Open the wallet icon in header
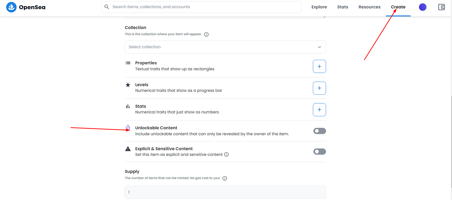This screenshot has width=452, height=200. coord(441,7)
